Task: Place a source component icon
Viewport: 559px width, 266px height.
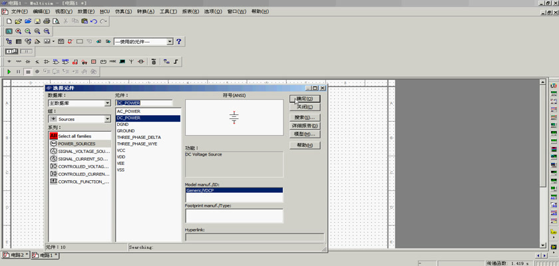Action: (9, 62)
